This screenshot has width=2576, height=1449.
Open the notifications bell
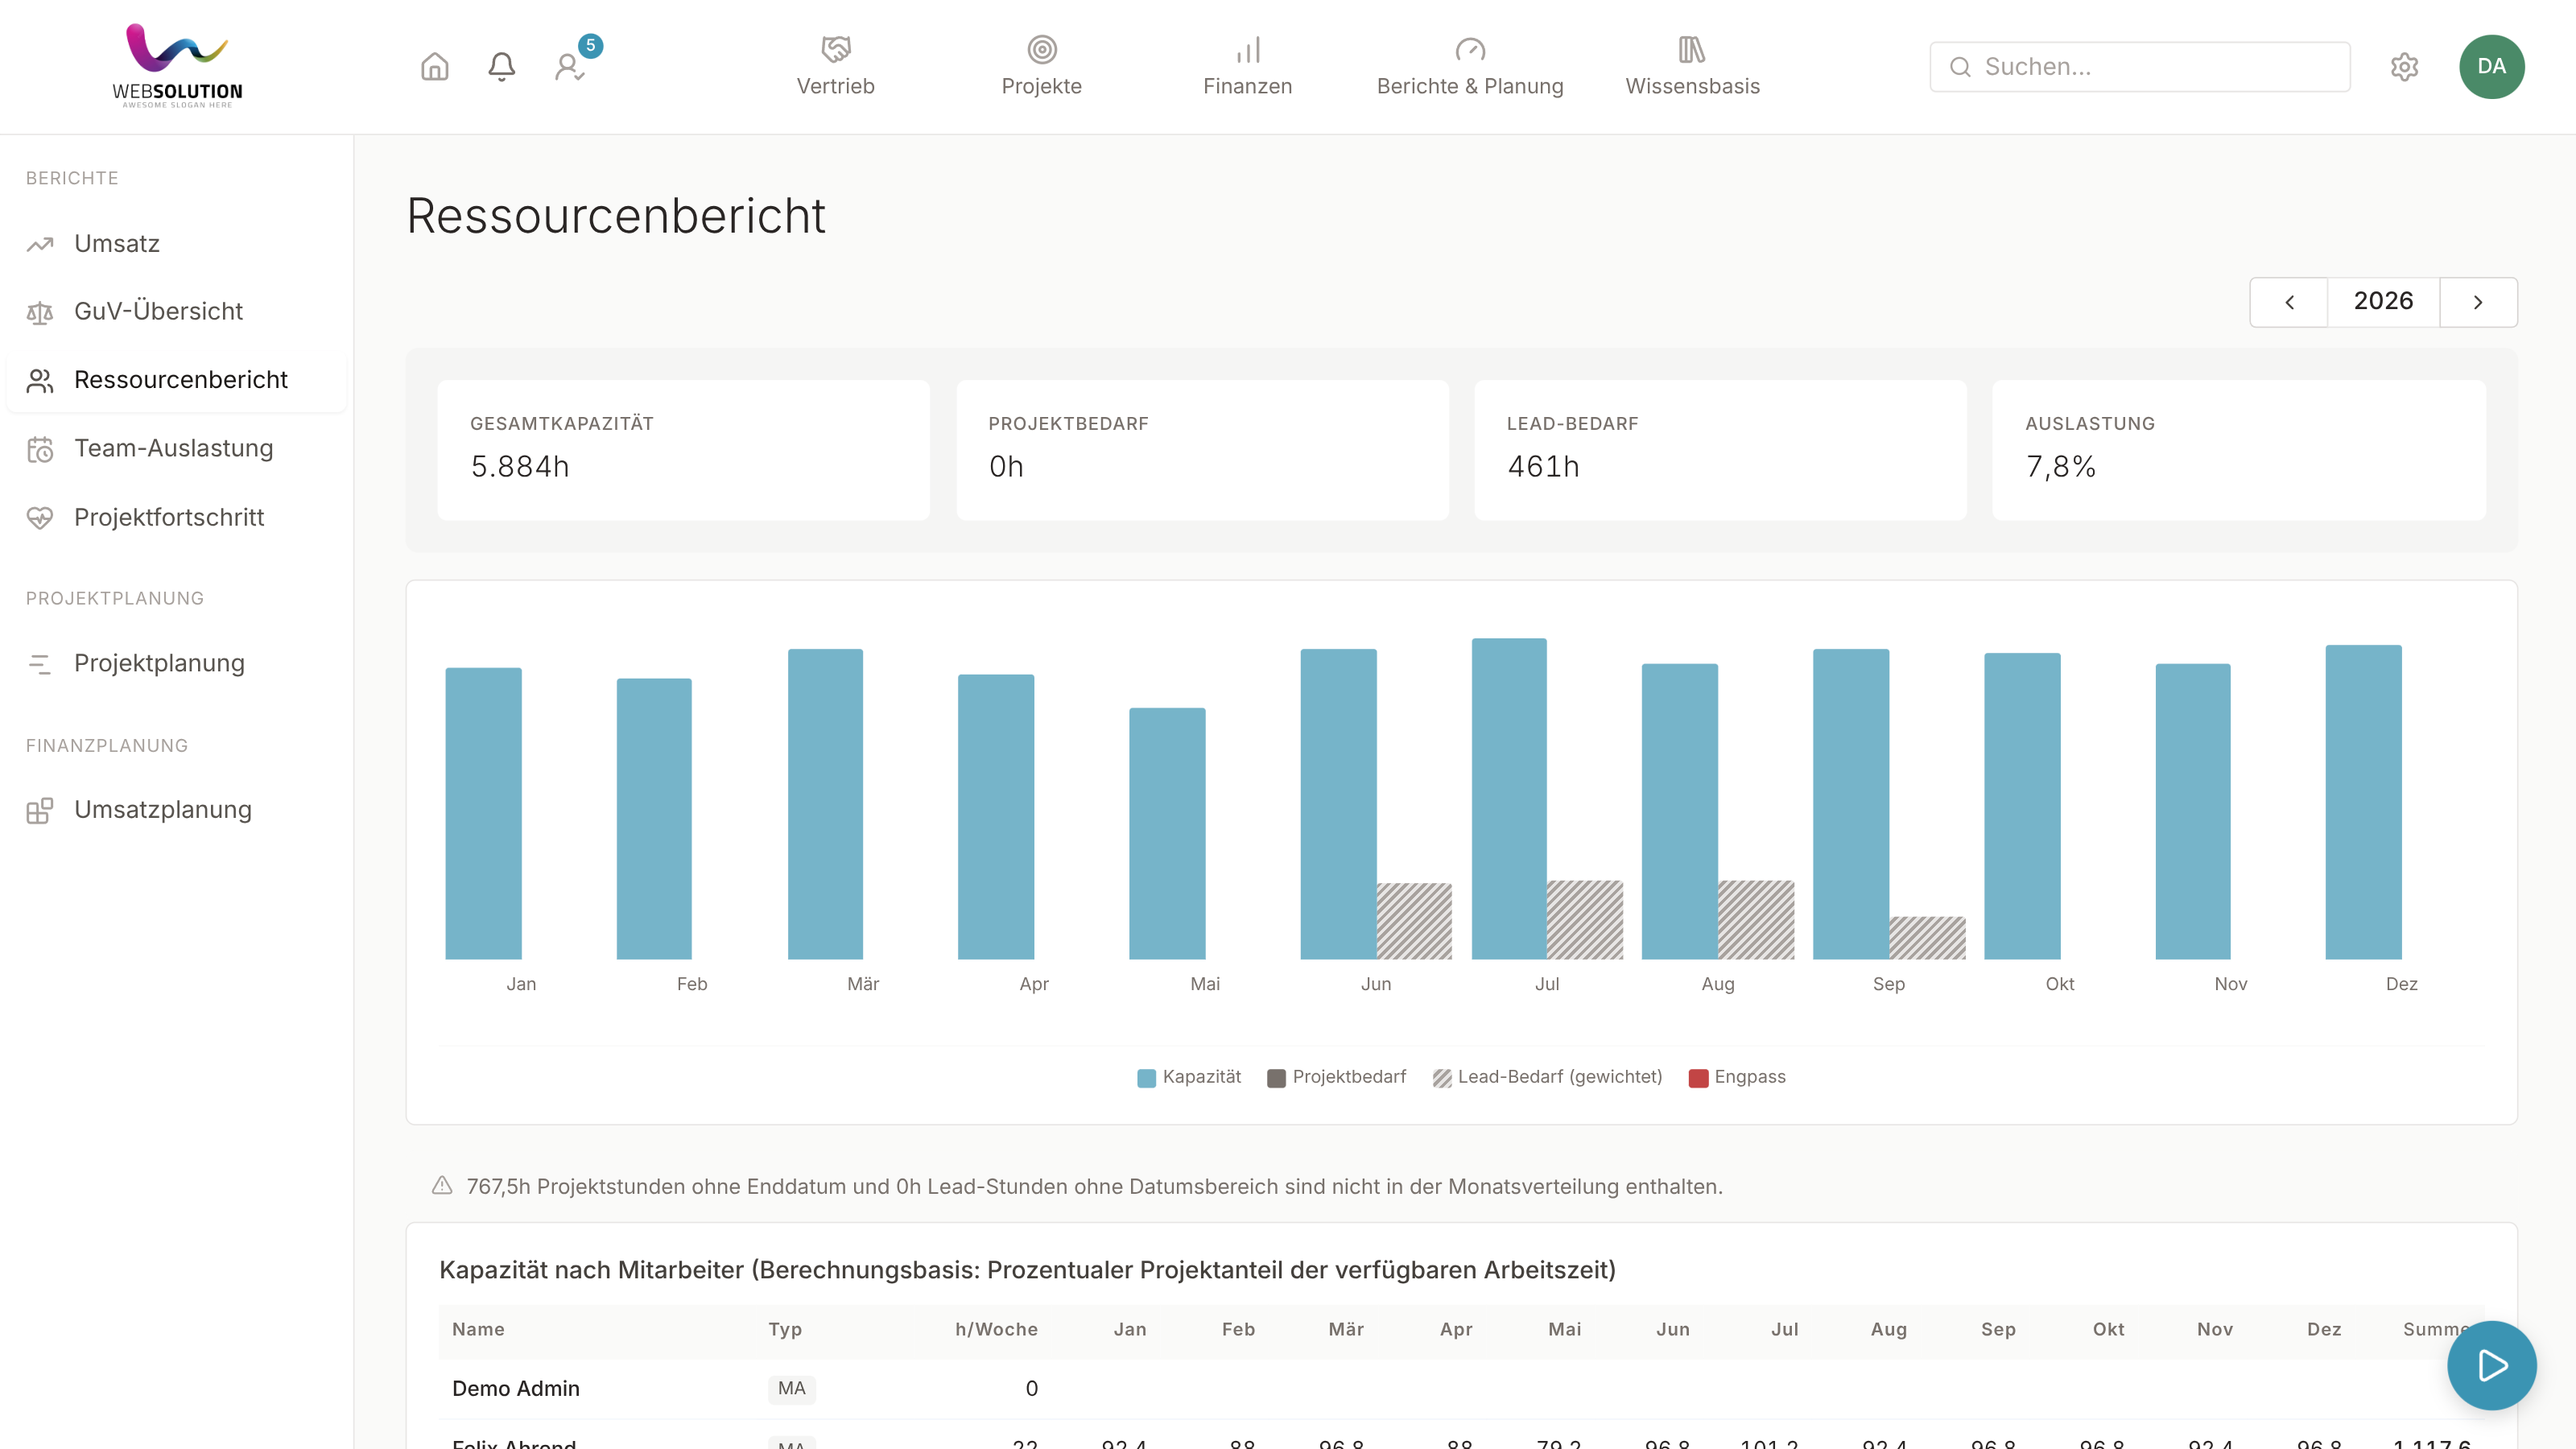tap(501, 67)
